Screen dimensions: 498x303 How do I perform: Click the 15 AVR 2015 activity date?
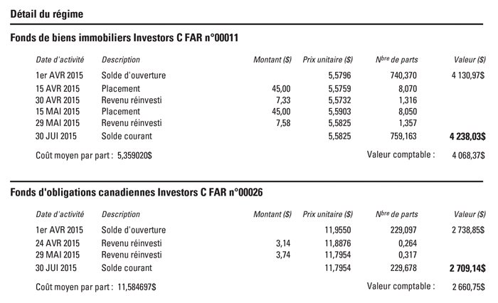[x=59, y=89]
